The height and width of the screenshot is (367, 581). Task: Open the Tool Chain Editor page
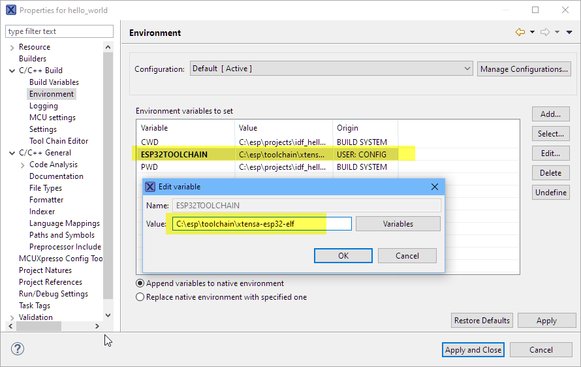pos(59,141)
